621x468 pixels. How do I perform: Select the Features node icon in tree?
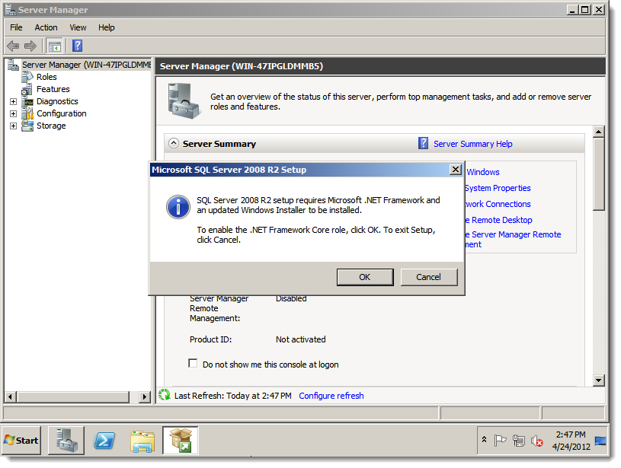(27, 89)
